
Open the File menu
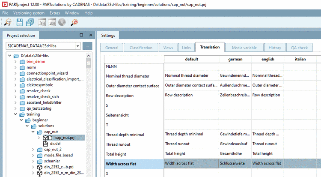[5, 13]
